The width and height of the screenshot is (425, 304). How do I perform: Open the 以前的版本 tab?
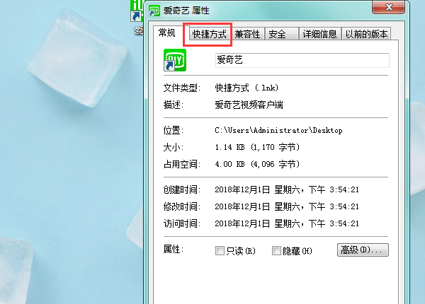366,34
